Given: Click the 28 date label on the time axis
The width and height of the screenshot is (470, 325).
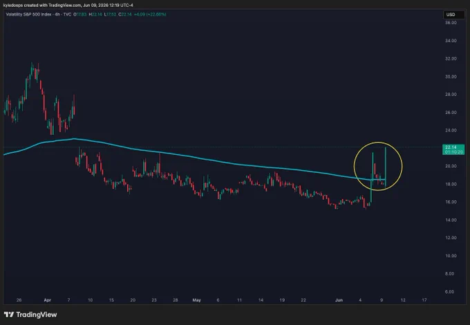Looking at the screenshot, I should 176,300.
